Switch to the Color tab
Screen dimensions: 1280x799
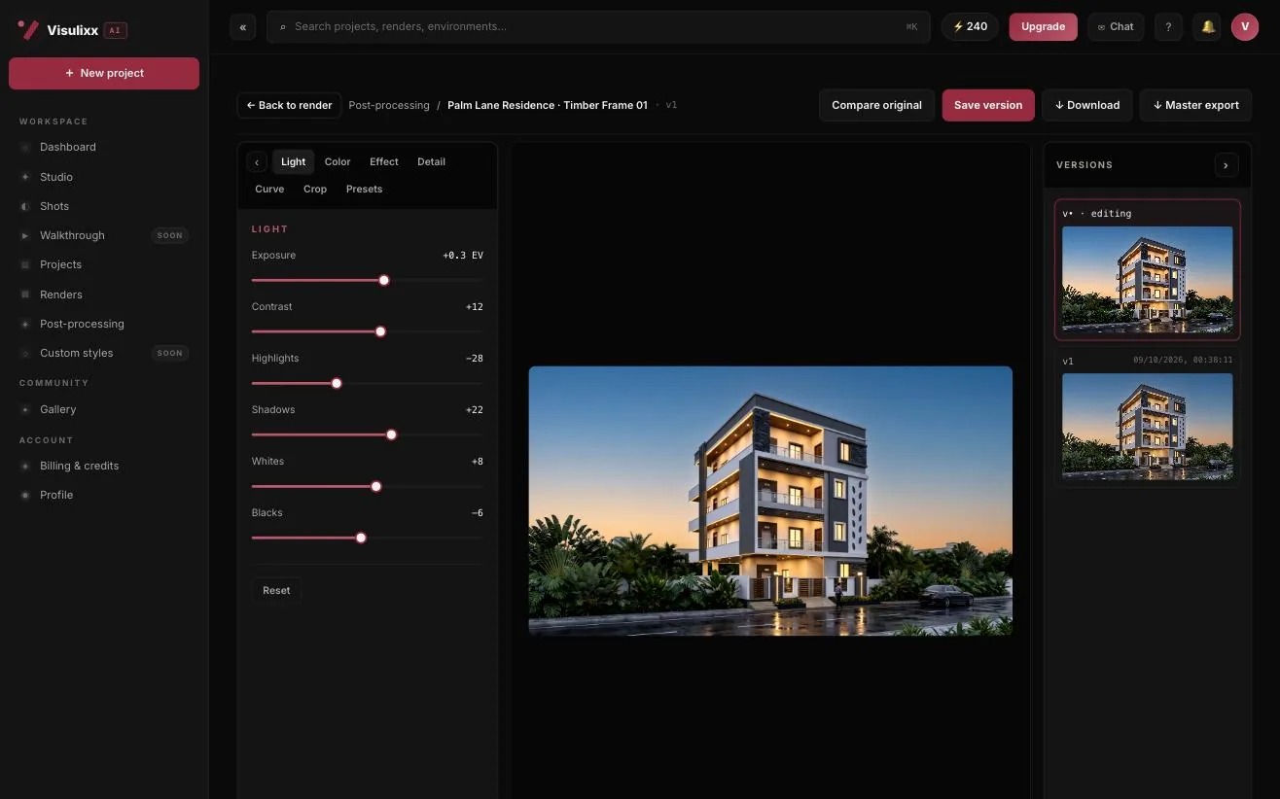338,162
